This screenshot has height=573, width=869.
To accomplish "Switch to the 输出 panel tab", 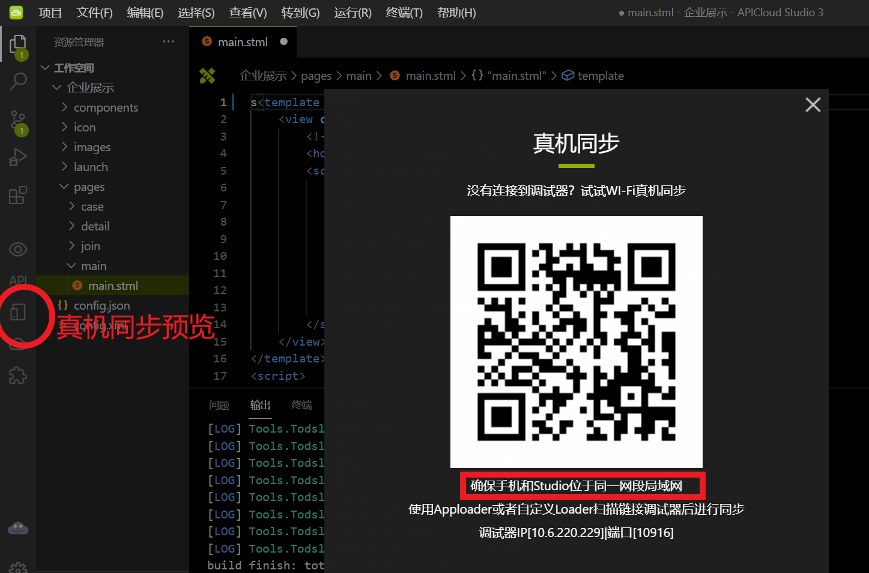I will pos(260,405).
